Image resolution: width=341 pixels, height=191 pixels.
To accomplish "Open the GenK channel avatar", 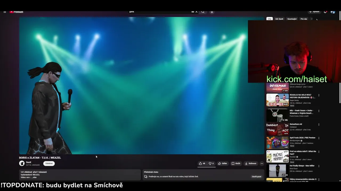I will click(x=22, y=163).
